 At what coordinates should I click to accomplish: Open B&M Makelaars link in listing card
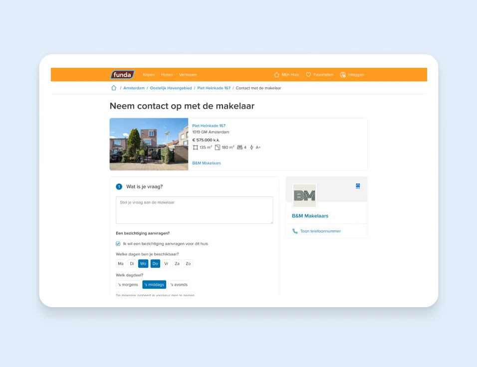[x=207, y=163]
